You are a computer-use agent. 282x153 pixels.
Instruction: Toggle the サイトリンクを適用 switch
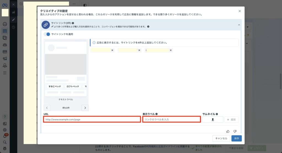click(x=47, y=34)
